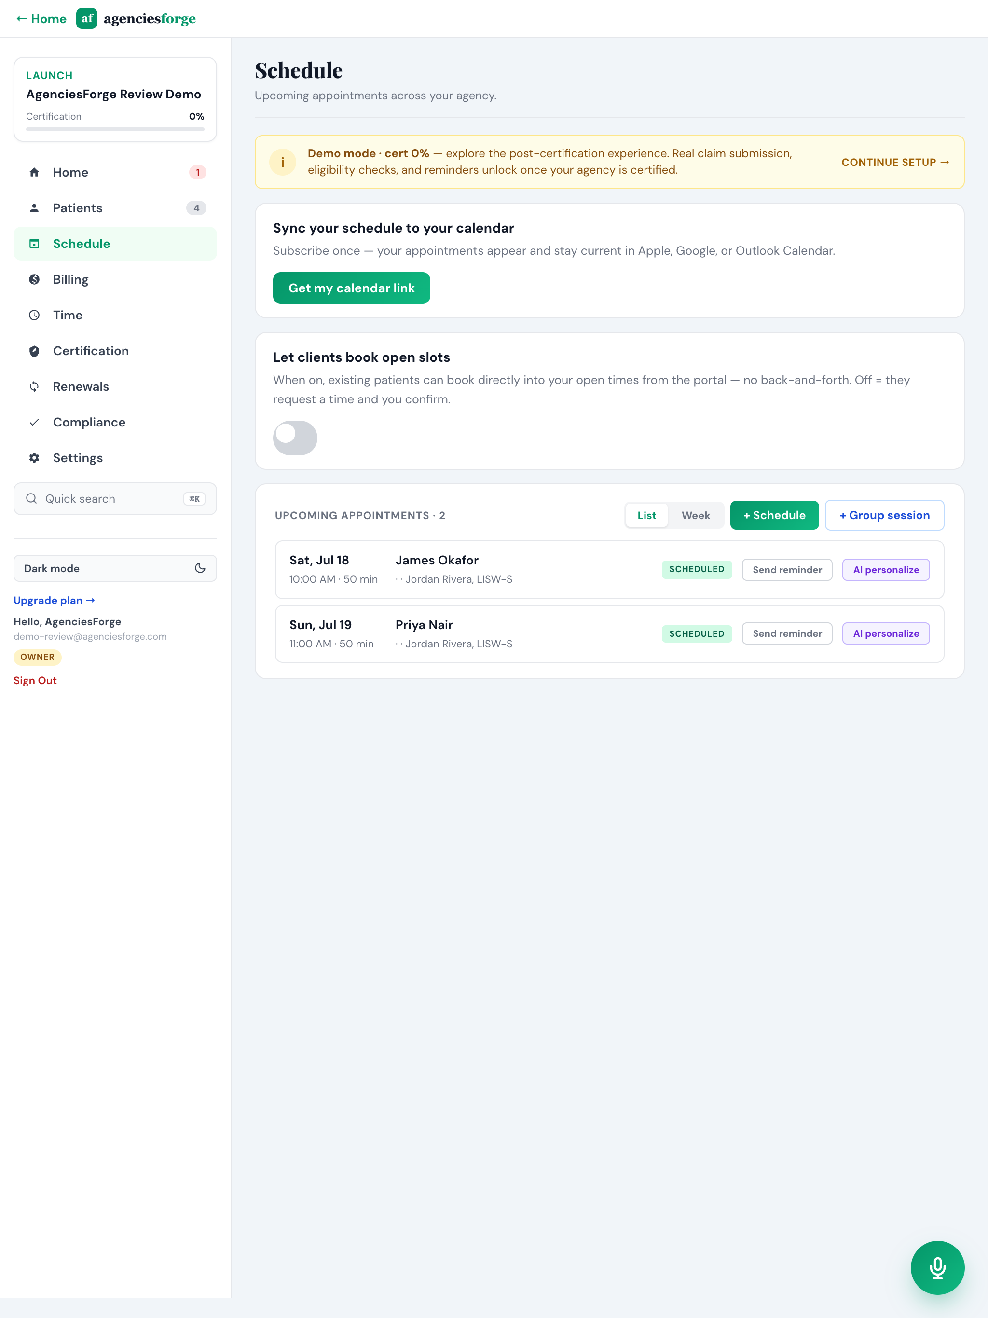This screenshot has height=1318, width=988.
Task: Enable the client open slots booking toggle
Action: (x=295, y=438)
